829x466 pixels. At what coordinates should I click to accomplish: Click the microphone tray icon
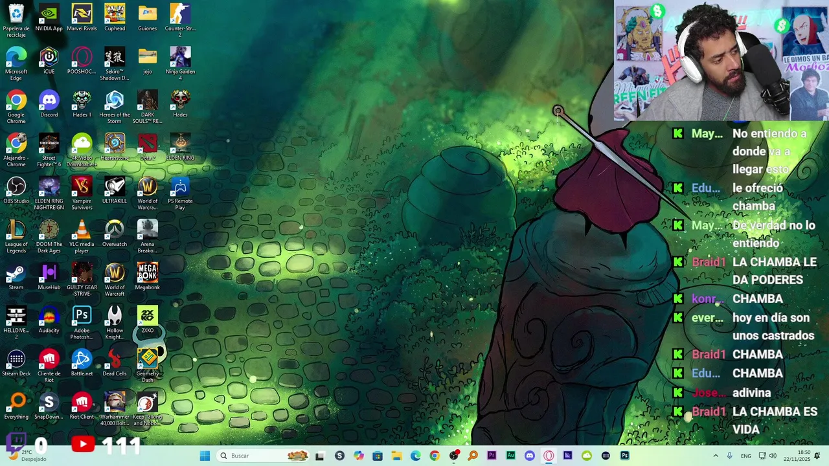pos(730,456)
